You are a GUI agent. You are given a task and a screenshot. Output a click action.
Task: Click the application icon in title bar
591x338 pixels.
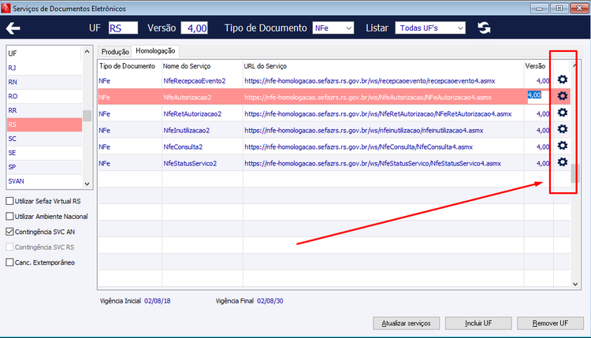pos(6,8)
